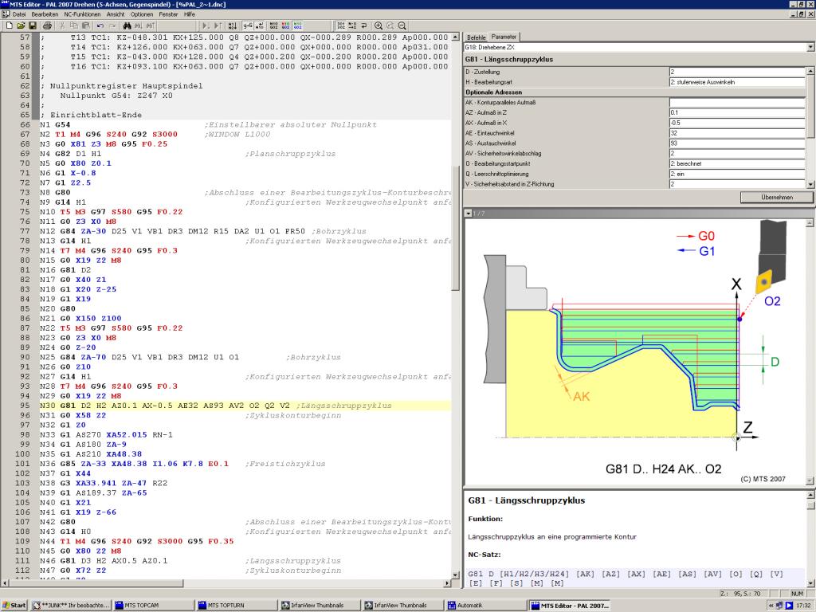
Task: Click the AE - Eintauchwinkel value field
Action: coord(737,133)
